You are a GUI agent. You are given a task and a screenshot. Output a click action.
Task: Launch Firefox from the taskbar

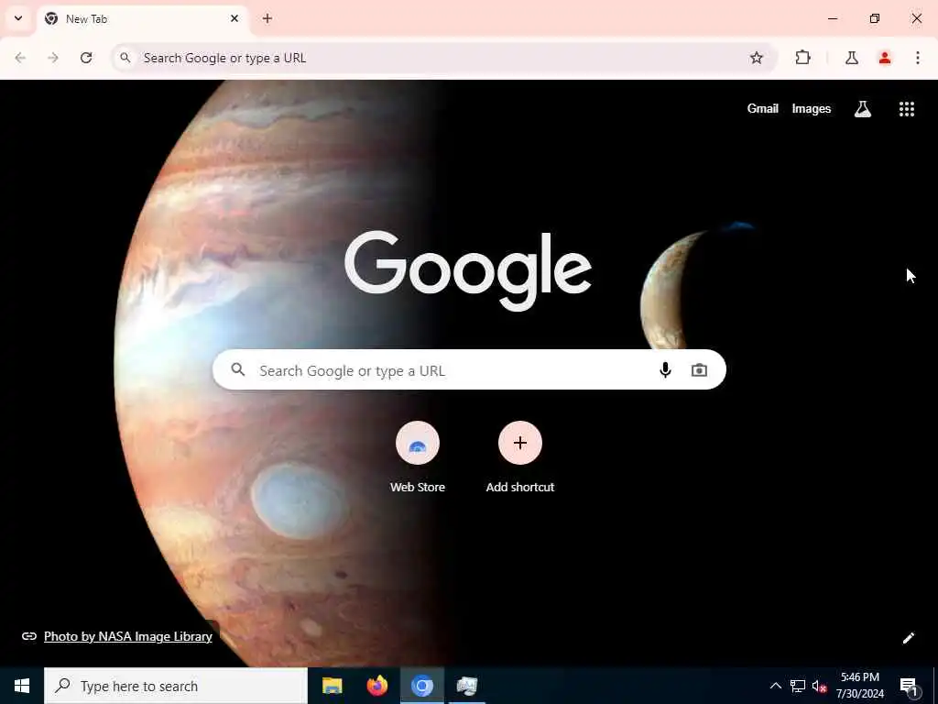pos(376,686)
